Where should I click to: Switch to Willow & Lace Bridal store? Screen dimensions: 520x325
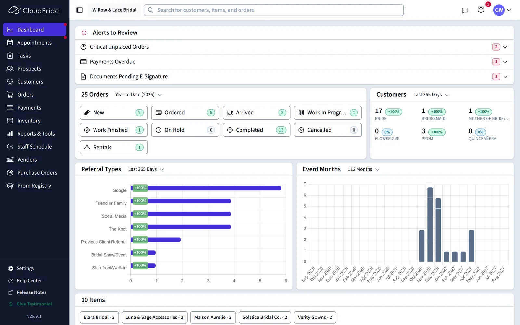(114, 10)
